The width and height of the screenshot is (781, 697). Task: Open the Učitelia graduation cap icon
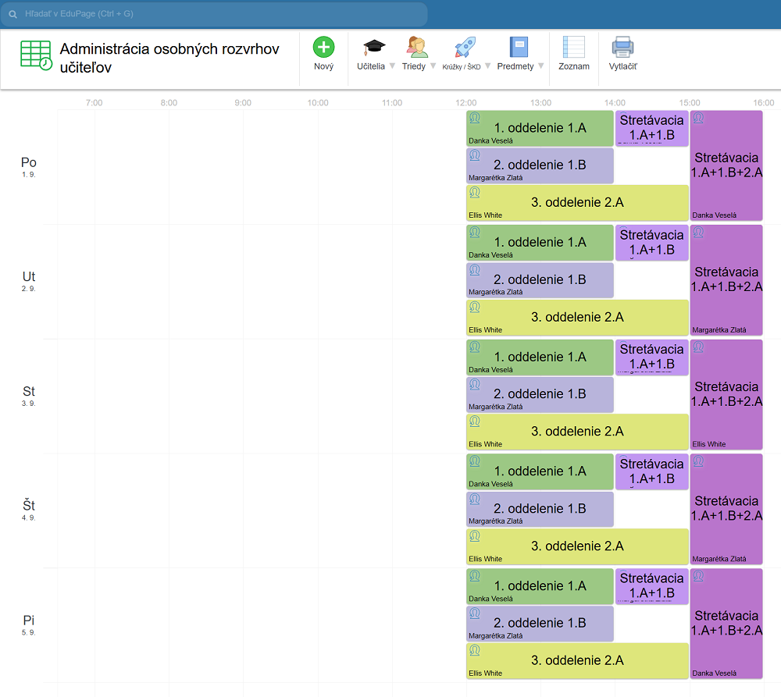[374, 48]
